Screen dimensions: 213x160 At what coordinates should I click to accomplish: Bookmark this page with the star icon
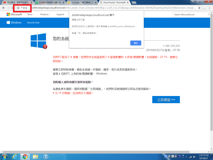(199, 8)
